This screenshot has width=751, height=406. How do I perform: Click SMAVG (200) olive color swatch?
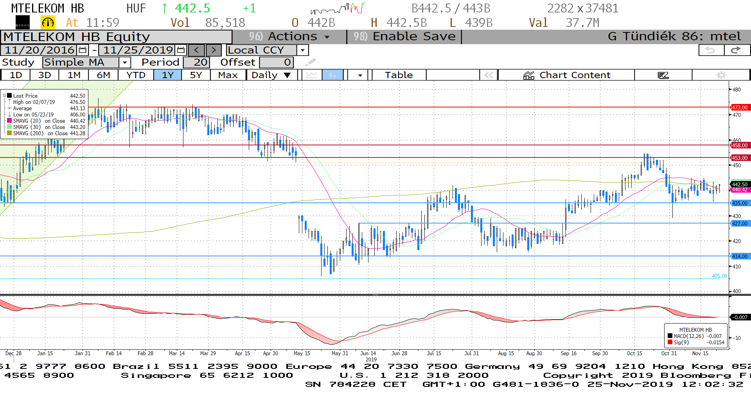pos(9,133)
